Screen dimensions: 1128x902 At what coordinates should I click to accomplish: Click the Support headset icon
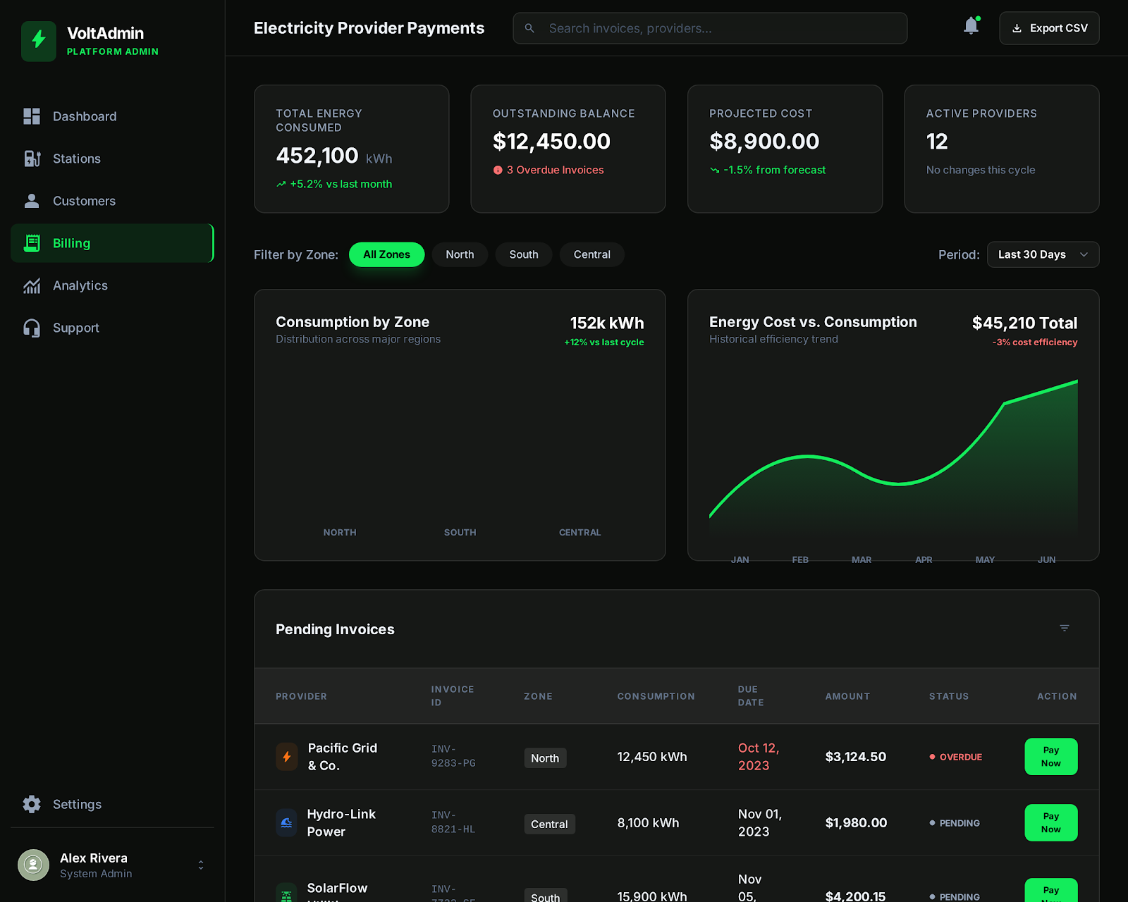click(x=32, y=328)
